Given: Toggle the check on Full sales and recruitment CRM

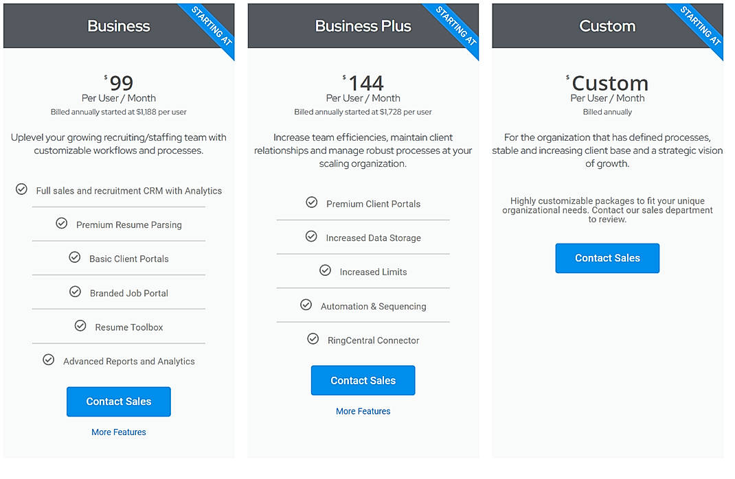Looking at the screenshot, I should click(21, 190).
